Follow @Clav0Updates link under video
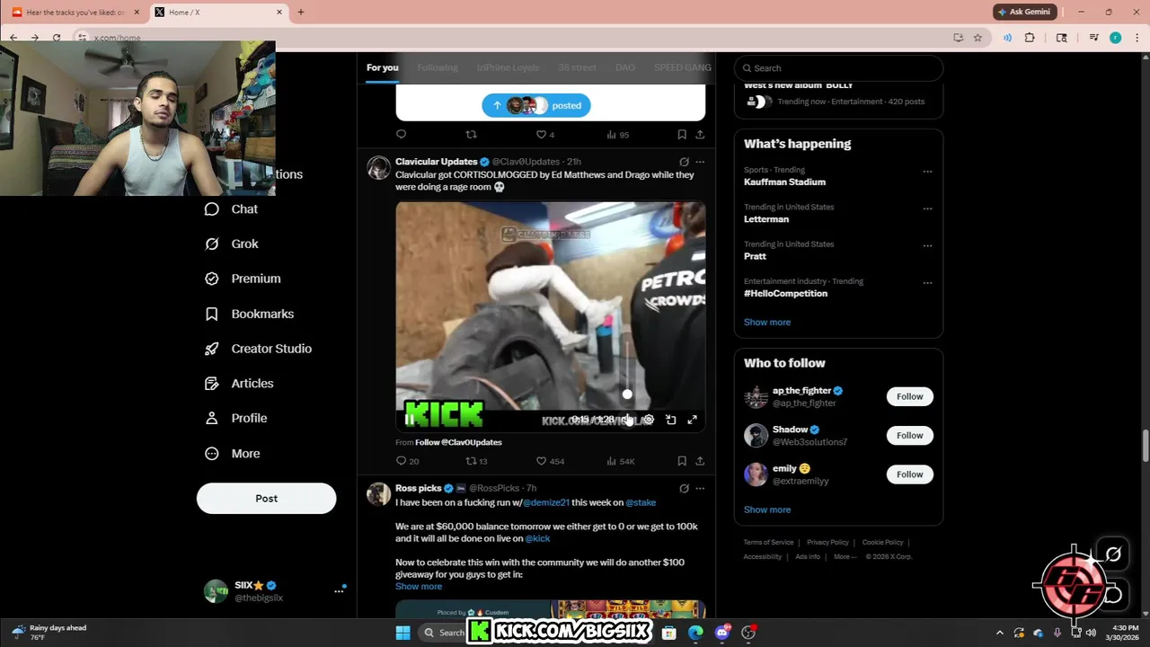The width and height of the screenshot is (1150, 647). click(x=458, y=442)
